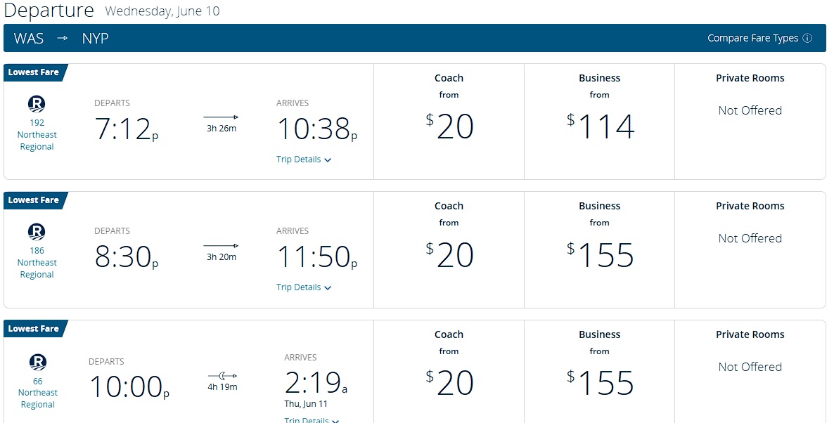Expand Trip Details for the 10:00p train
834x423 pixels.
(312, 419)
